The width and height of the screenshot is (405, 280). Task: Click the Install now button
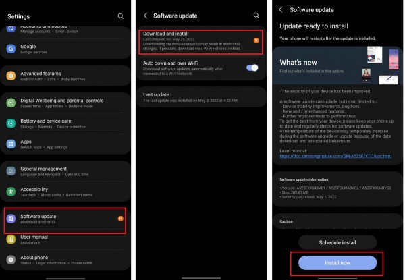point(337,263)
